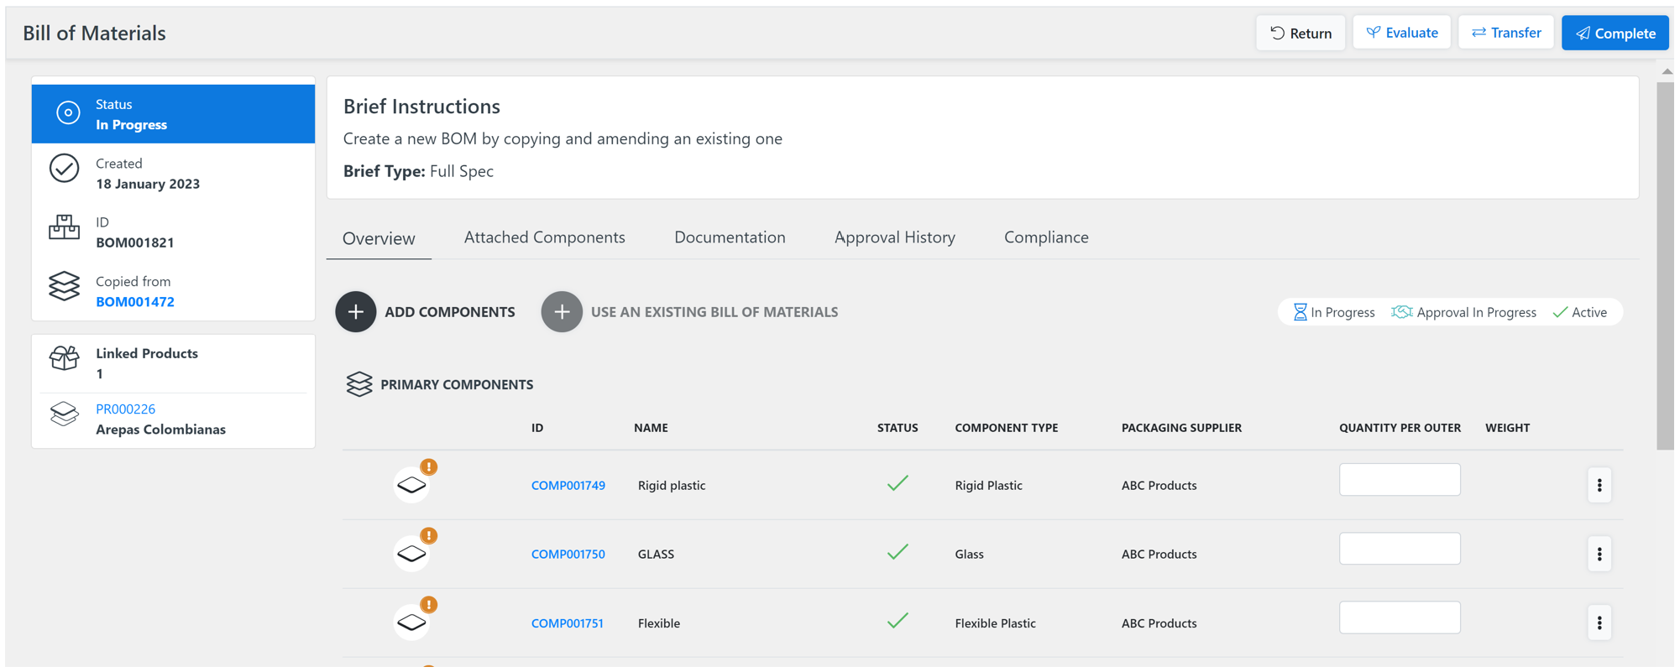Click the ADD COMPONENTS label
Image resolution: width=1680 pixels, height=672 pixels.
[450, 312]
